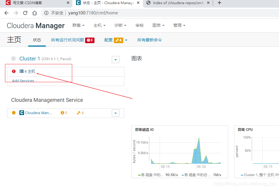Open the 诊断 menu
279x189 pixels.
tap(120, 26)
